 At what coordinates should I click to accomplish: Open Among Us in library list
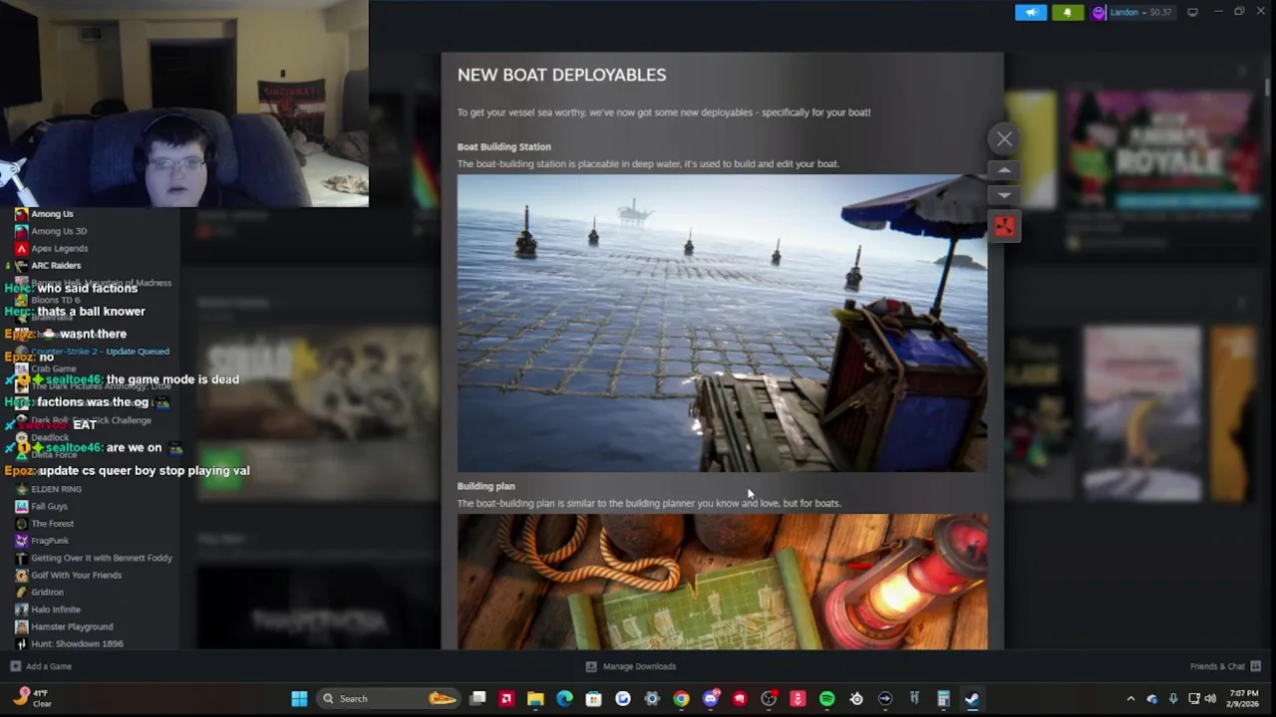pyautogui.click(x=51, y=214)
